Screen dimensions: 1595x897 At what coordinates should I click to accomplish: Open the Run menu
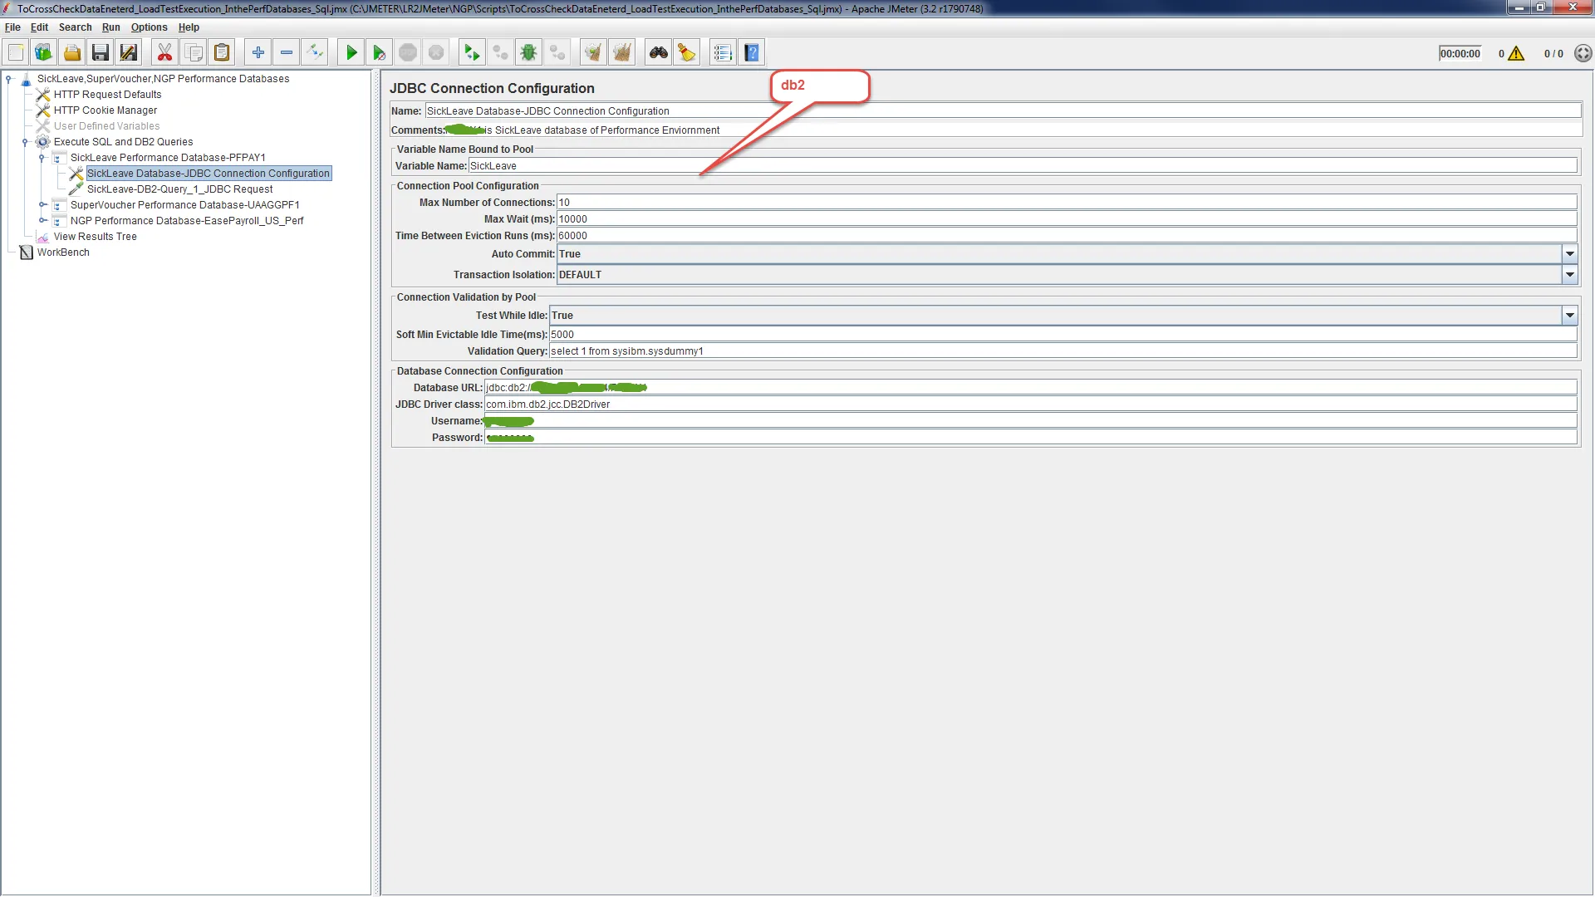tap(110, 27)
